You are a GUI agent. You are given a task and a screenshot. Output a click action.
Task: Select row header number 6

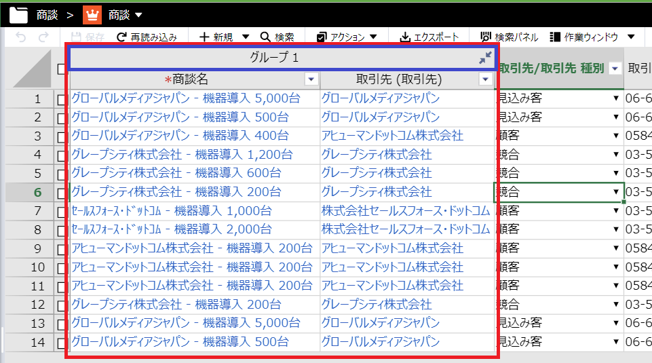(37, 192)
